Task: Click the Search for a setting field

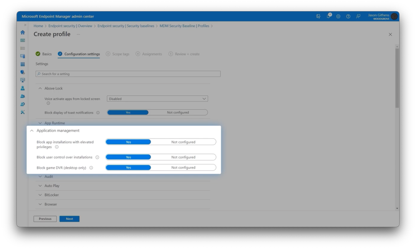Action: [128, 74]
